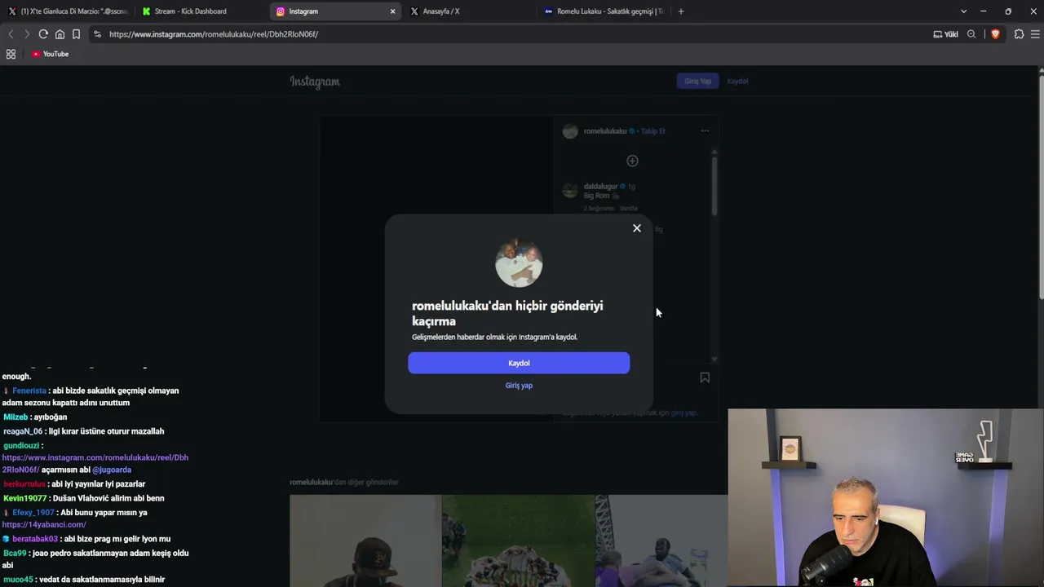Open a new browser tab
Image resolution: width=1044 pixels, height=587 pixels.
click(681, 11)
